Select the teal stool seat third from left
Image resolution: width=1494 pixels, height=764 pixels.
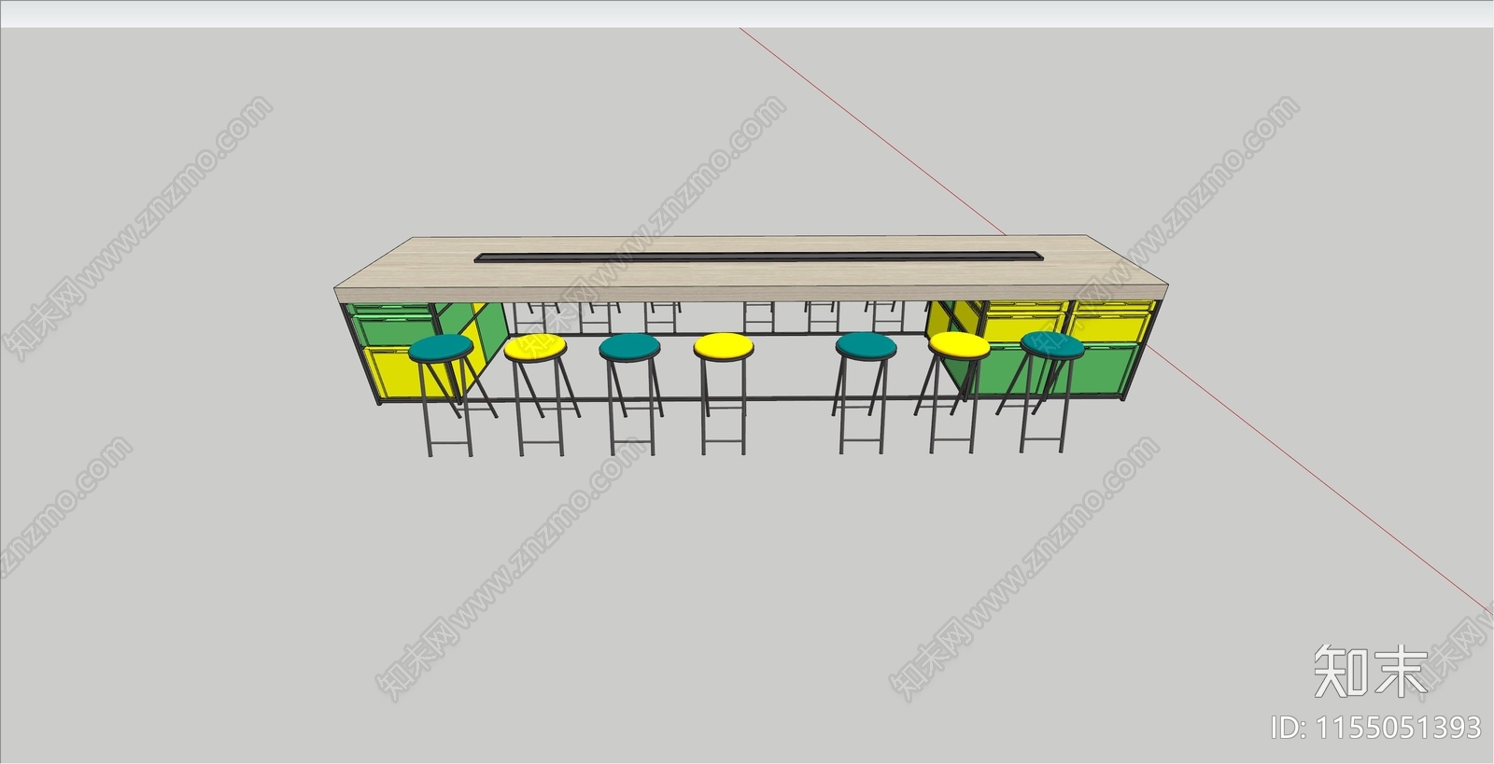pyautogui.click(x=630, y=348)
